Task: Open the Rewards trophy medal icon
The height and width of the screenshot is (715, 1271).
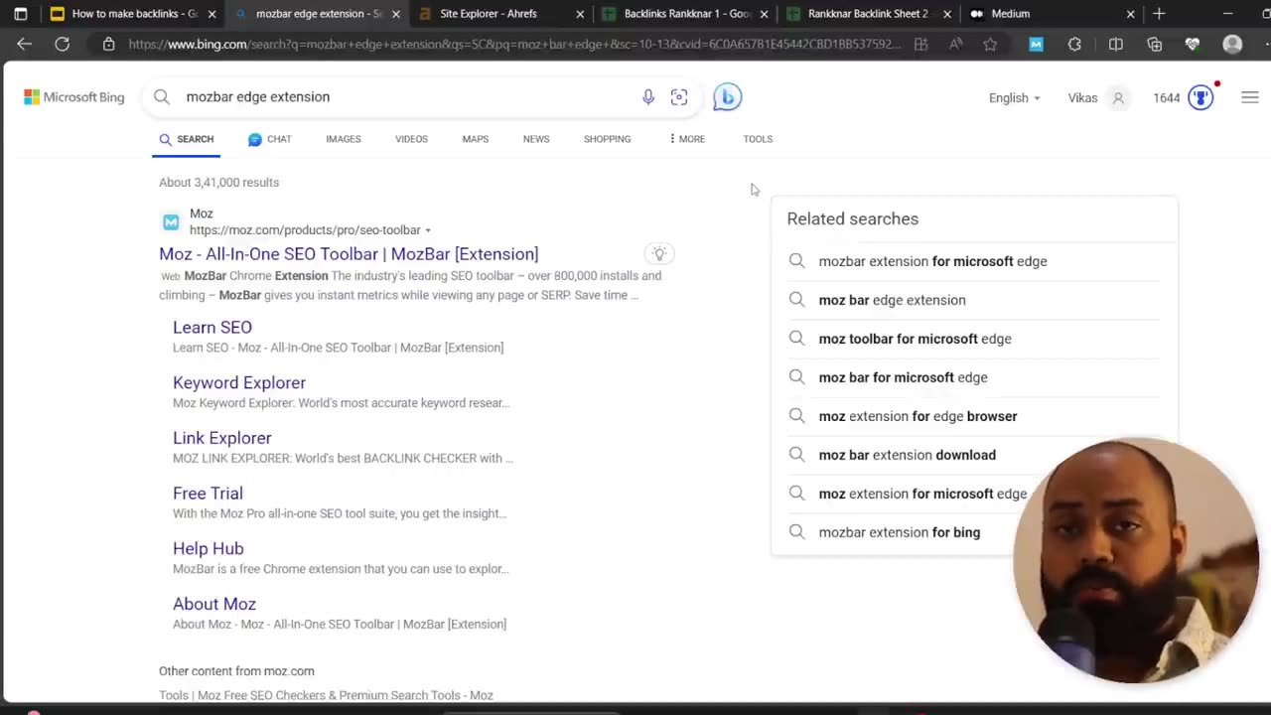Action: tap(1200, 97)
